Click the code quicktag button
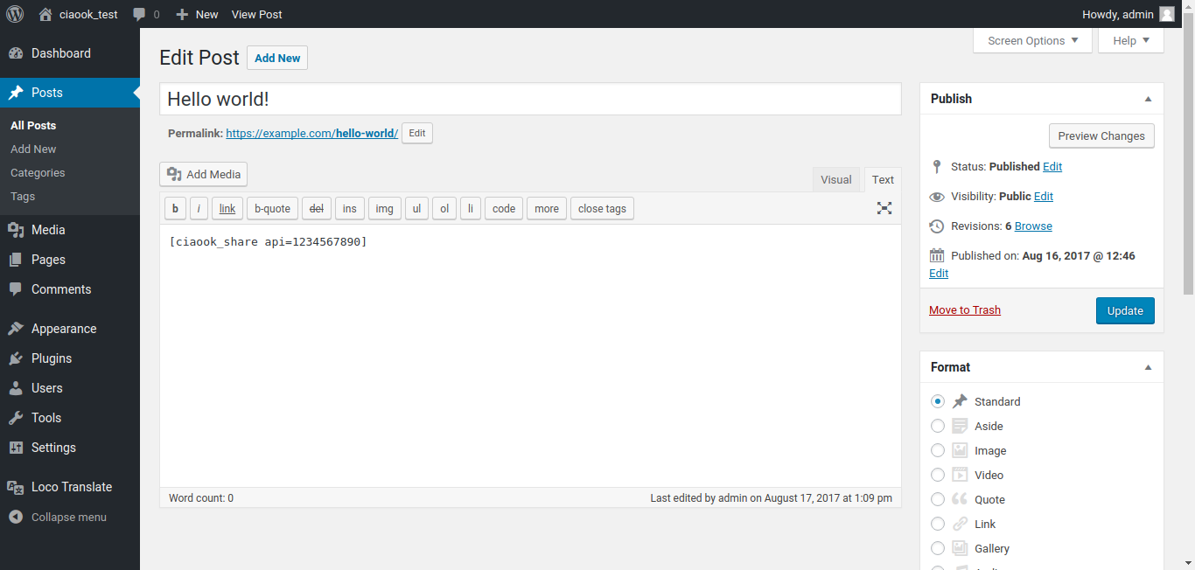Viewport: 1195px width, 570px height. pos(504,208)
